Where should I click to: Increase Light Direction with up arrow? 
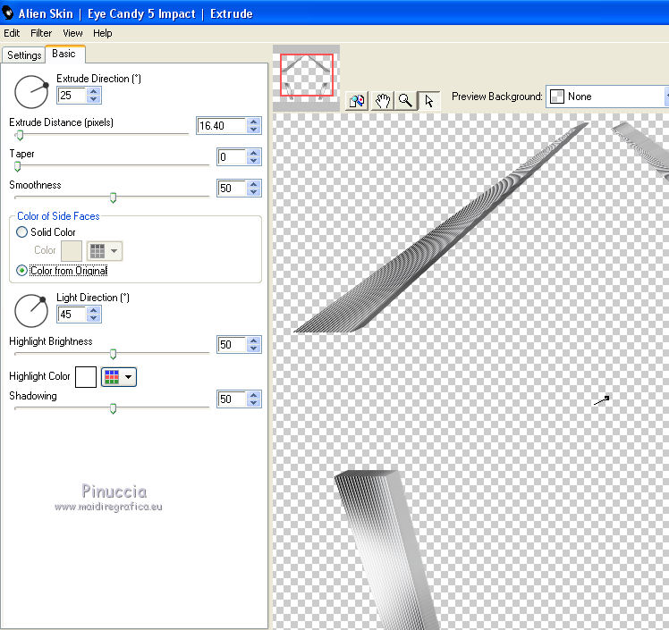click(x=94, y=310)
